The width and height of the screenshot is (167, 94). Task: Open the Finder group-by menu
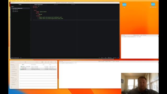click(x=43, y=62)
